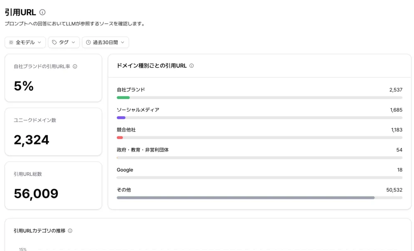Open the 全モデル dropdown
Viewport: 414px width, 251px height.
25,43
